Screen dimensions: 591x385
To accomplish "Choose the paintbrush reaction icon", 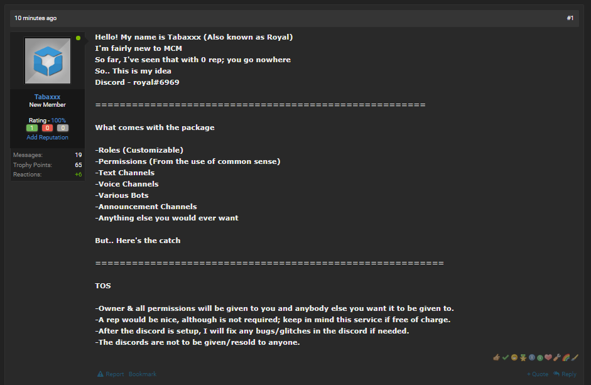I will tap(574, 358).
